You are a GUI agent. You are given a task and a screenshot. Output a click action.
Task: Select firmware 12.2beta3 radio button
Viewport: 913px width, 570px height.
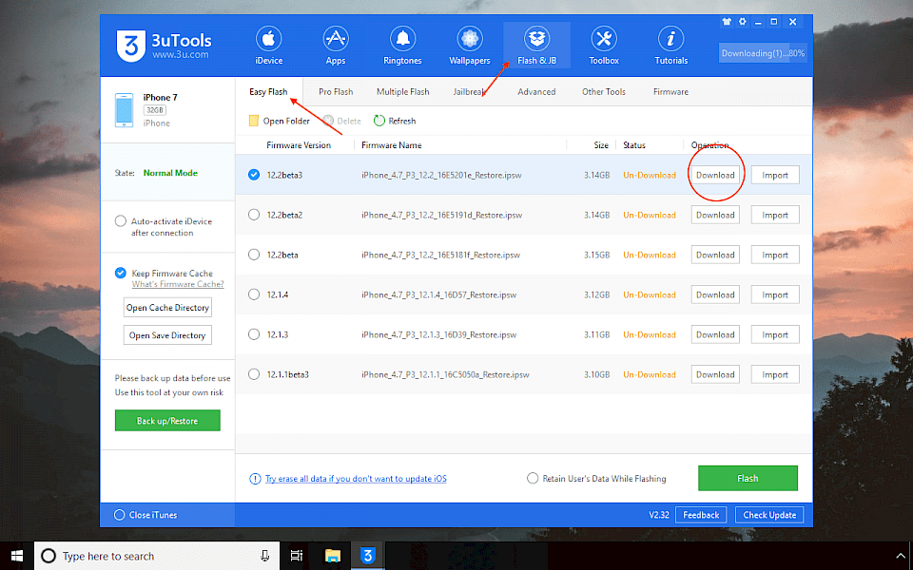pyautogui.click(x=254, y=175)
